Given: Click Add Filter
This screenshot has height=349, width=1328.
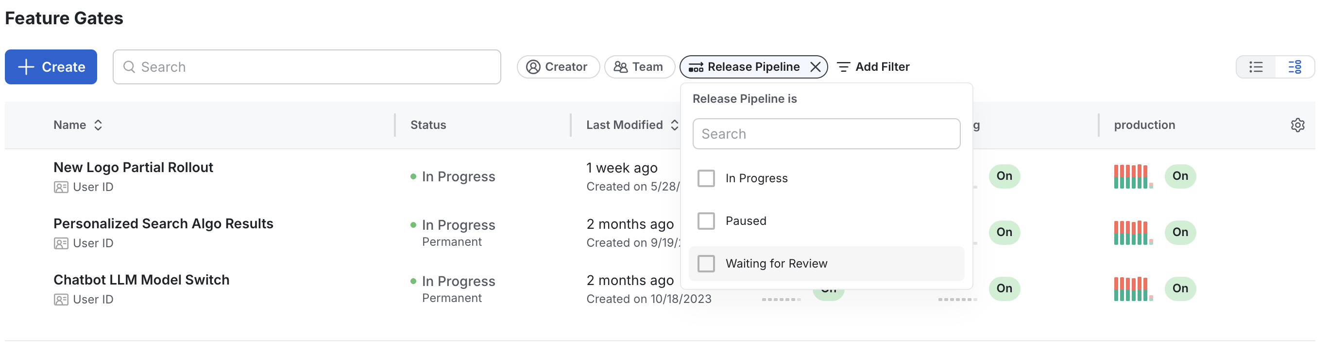Looking at the screenshot, I should point(873,67).
